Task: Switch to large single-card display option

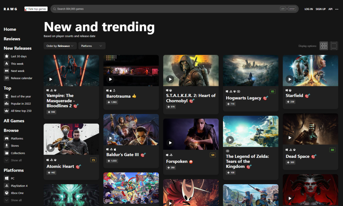Action: click(334, 46)
